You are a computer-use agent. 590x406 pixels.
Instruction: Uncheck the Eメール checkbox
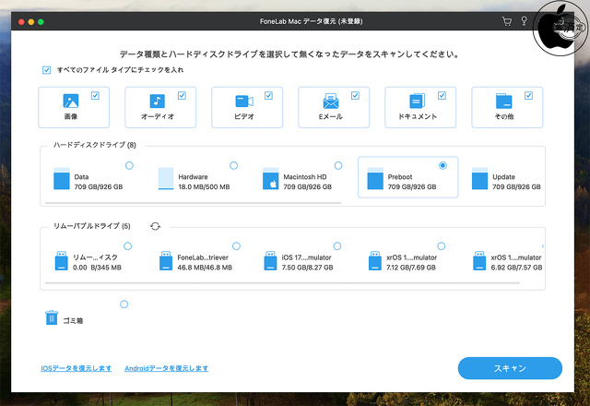point(355,96)
